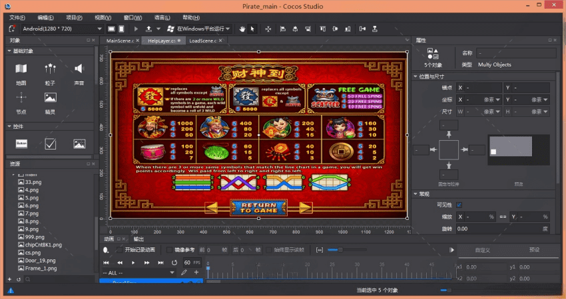Click the 预设 button in properties panel

click(534, 250)
